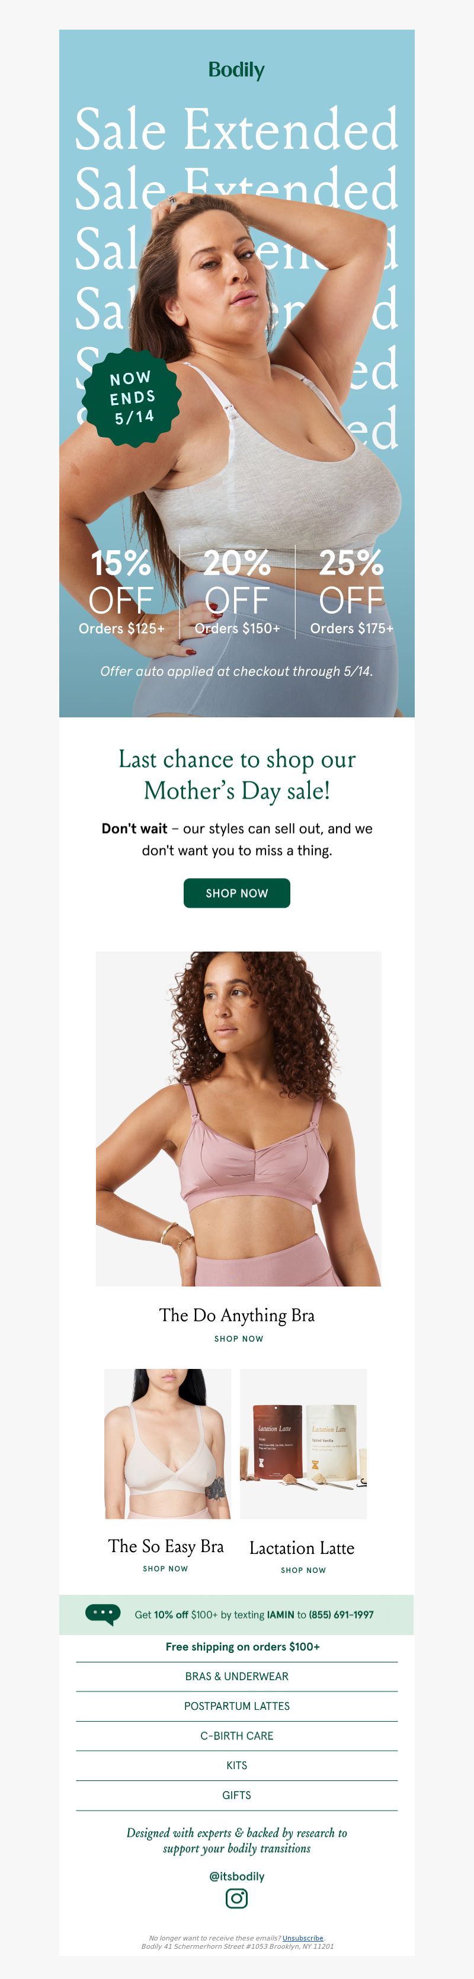Click the Sale Extended hero banner

(x=236, y=374)
